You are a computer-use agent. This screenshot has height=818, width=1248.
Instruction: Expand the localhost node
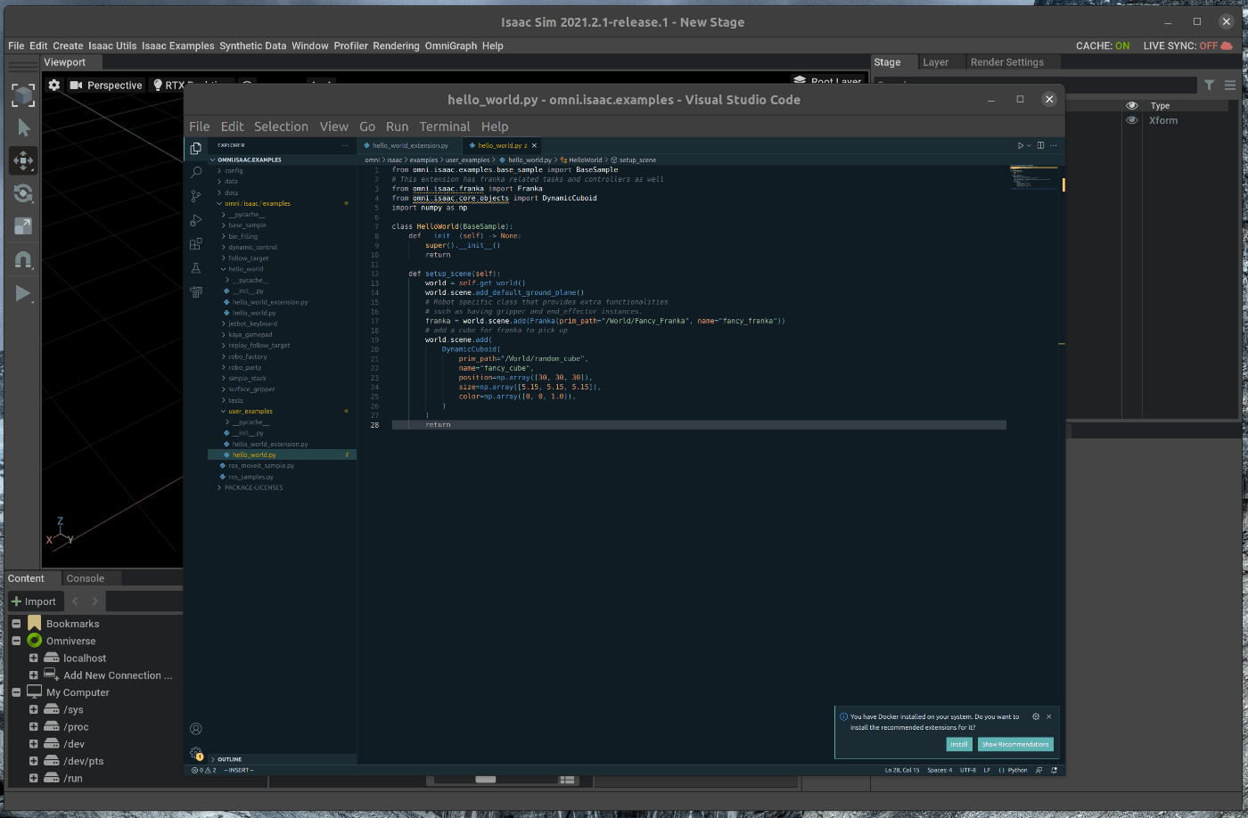(33, 658)
